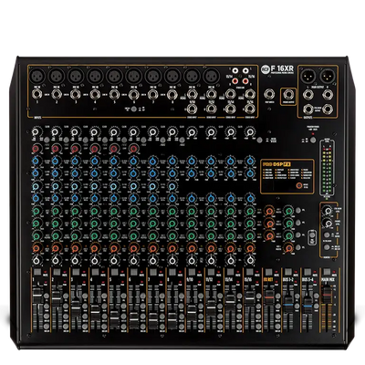Adjust the top green aux master knob

[288, 211]
